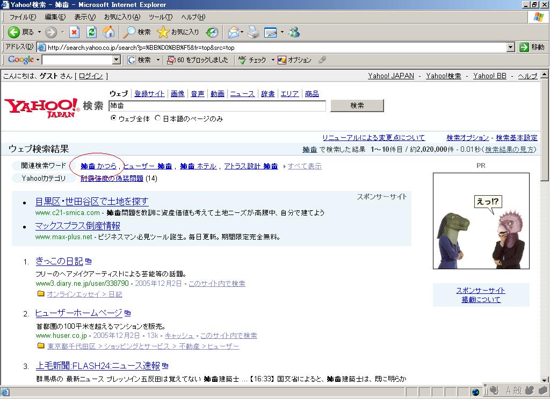Screen dimensions: 550x399
Task: Click the scrollbar down arrow
Action: point(545,380)
